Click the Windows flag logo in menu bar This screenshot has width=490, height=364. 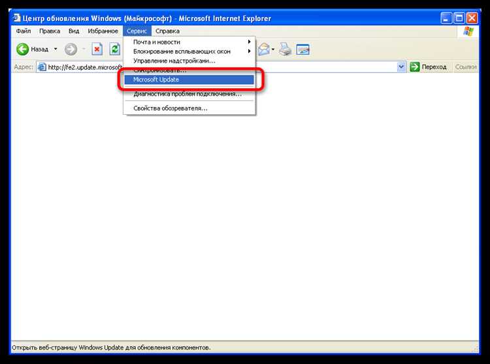[468, 31]
